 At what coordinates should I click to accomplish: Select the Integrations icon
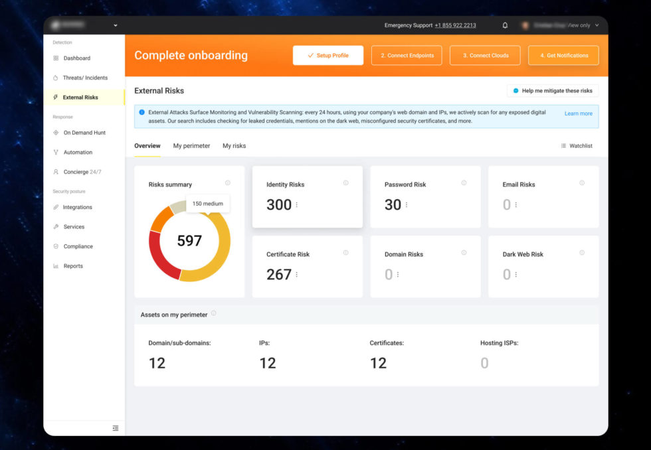(56, 207)
